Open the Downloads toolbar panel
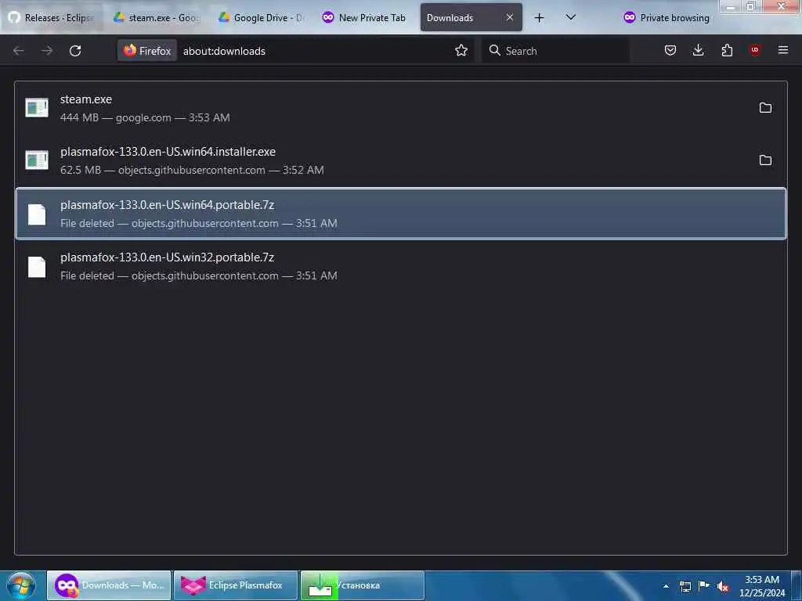 click(x=698, y=50)
